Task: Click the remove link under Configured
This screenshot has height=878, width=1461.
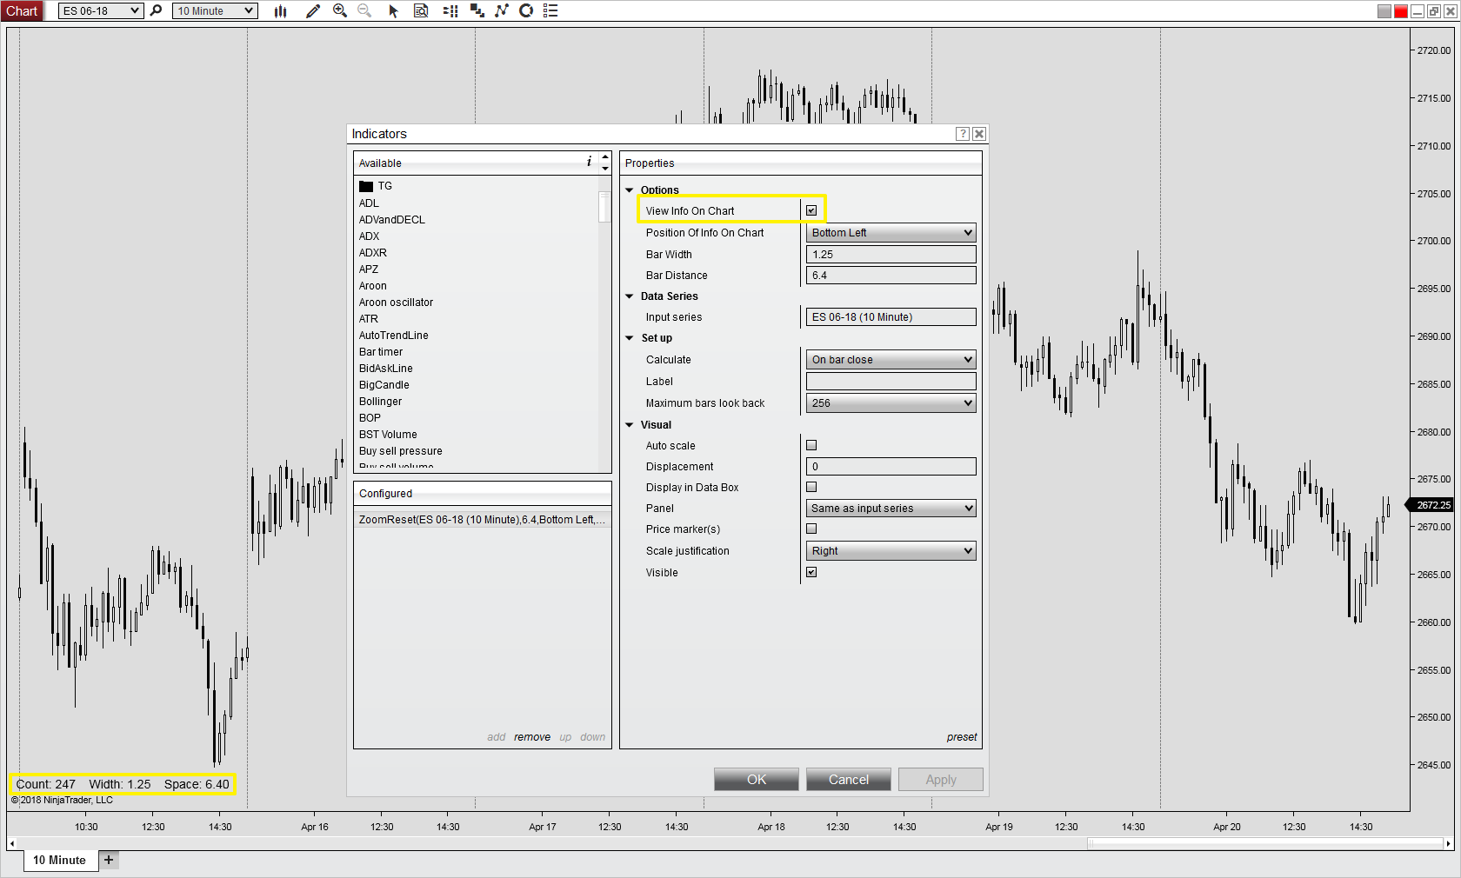Action: point(532,737)
